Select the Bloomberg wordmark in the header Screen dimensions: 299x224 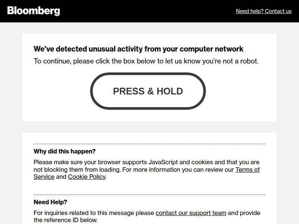point(33,11)
